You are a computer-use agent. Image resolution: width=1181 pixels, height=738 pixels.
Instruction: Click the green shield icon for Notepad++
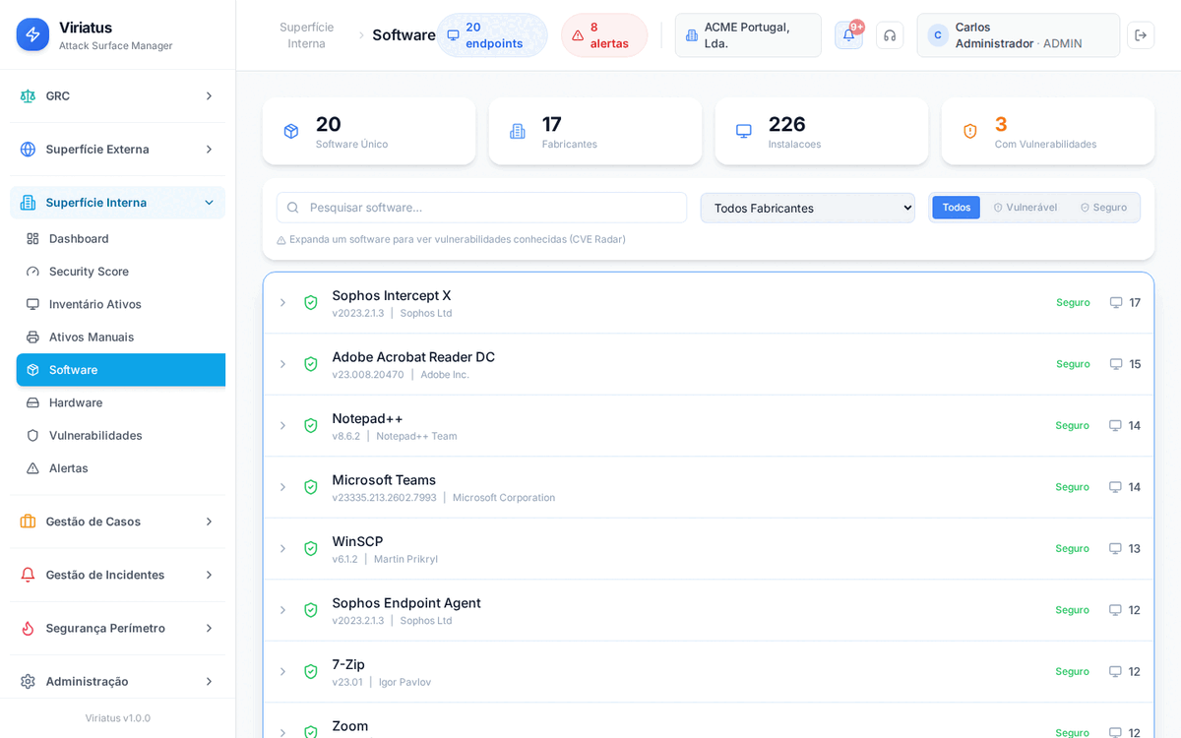click(311, 426)
